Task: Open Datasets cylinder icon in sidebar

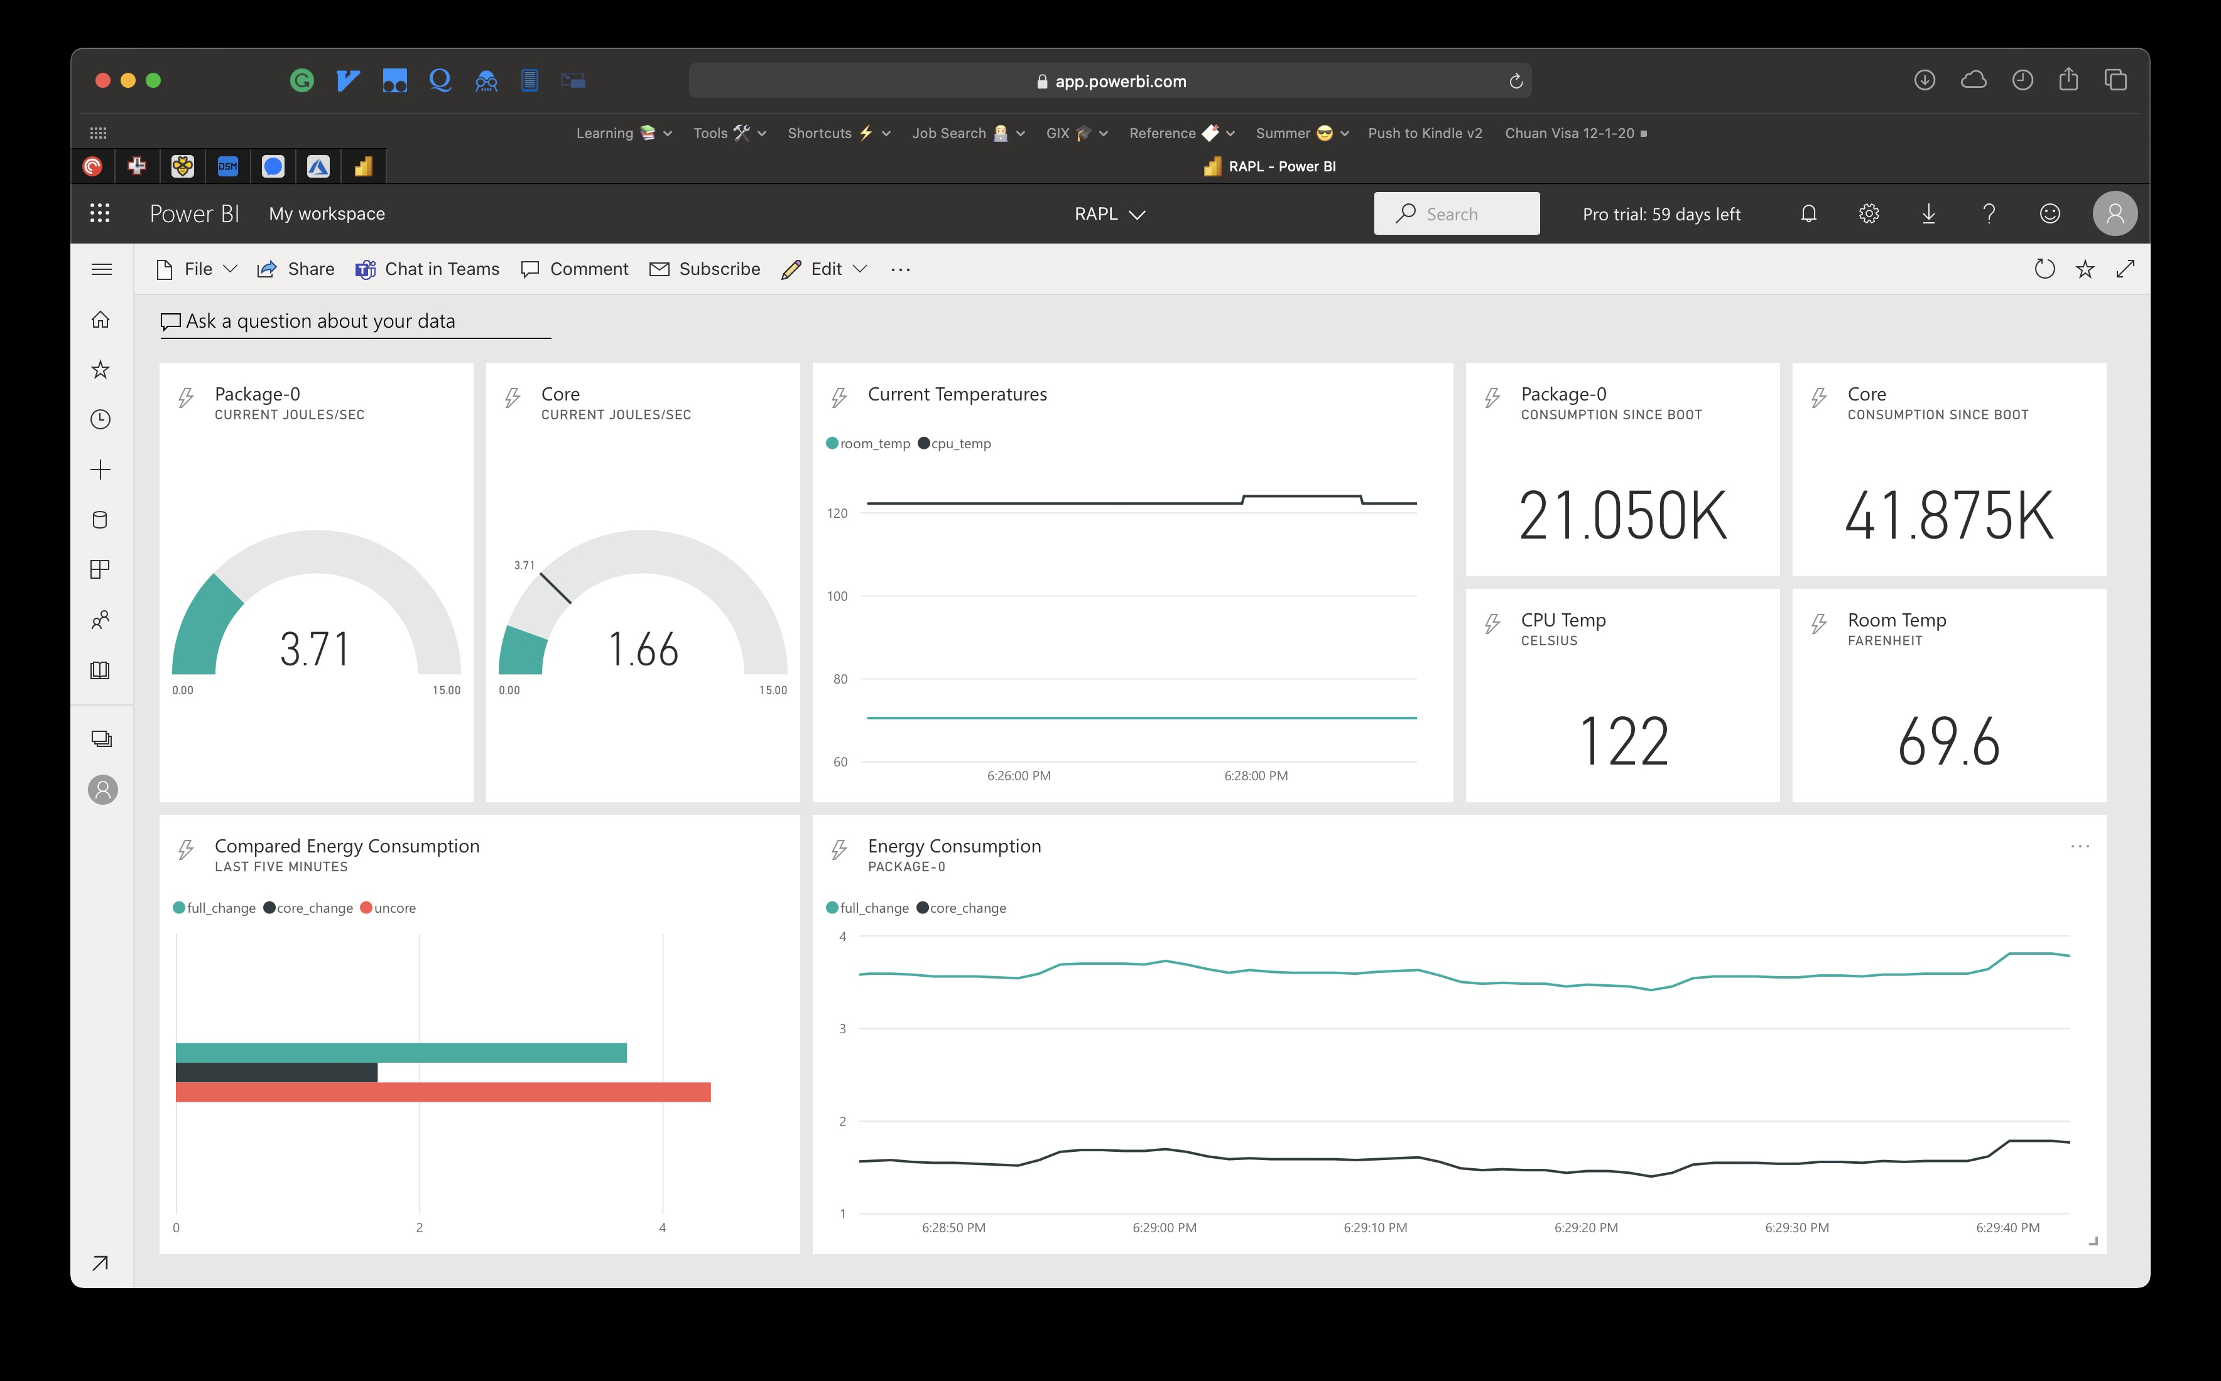Action: tap(100, 520)
